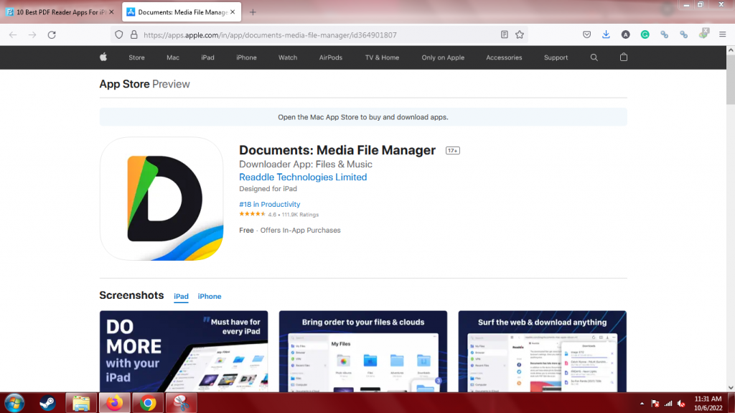735x413 pixels.
Task: Open the Apple site search icon
Action: [594, 57]
